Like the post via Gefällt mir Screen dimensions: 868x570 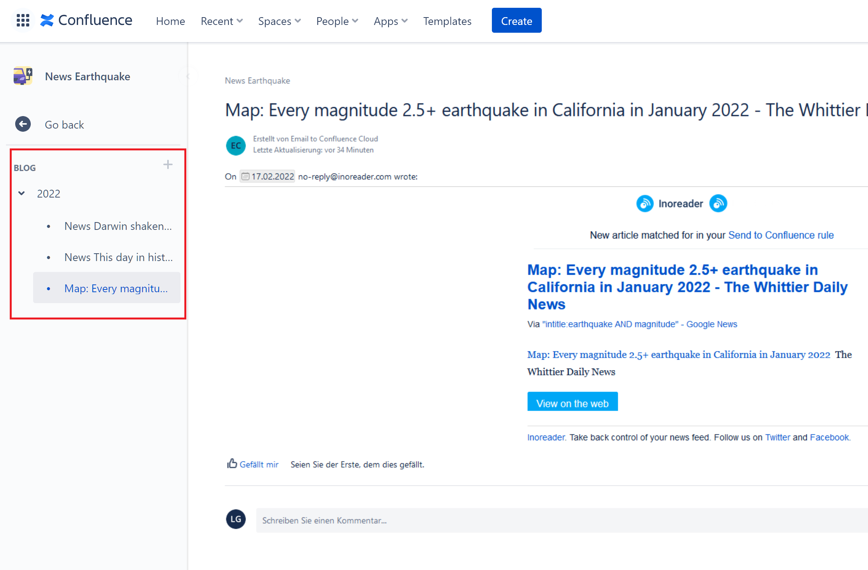coord(259,464)
